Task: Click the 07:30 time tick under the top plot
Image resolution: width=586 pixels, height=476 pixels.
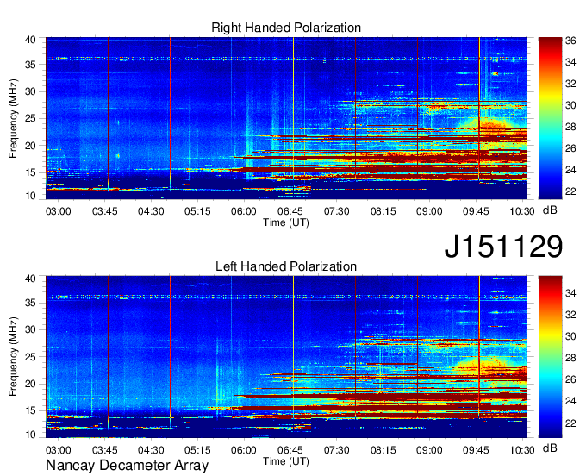Action: (336, 211)
